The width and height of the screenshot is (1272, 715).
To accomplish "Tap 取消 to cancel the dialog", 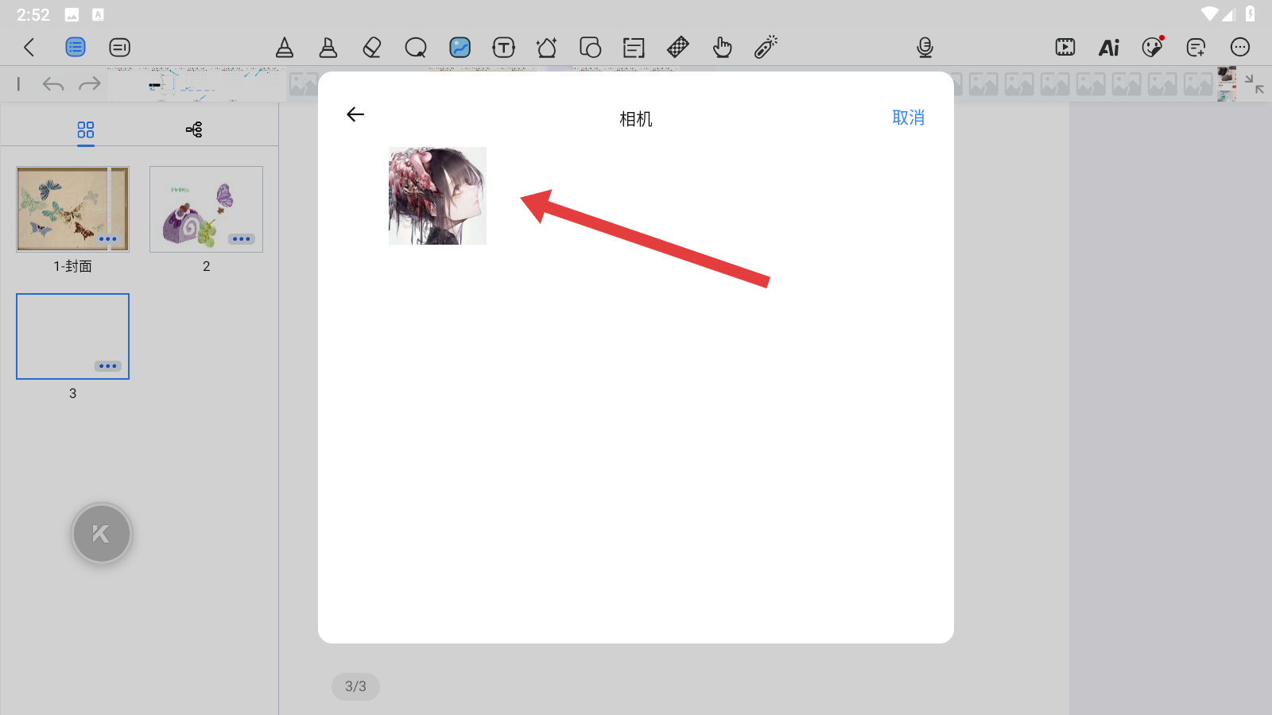I will tap(908, 118).
